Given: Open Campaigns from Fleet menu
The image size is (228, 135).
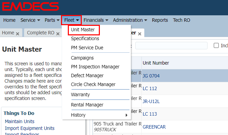Looking at the screenshot, I should pyautogui.click(x=82, y=58).
